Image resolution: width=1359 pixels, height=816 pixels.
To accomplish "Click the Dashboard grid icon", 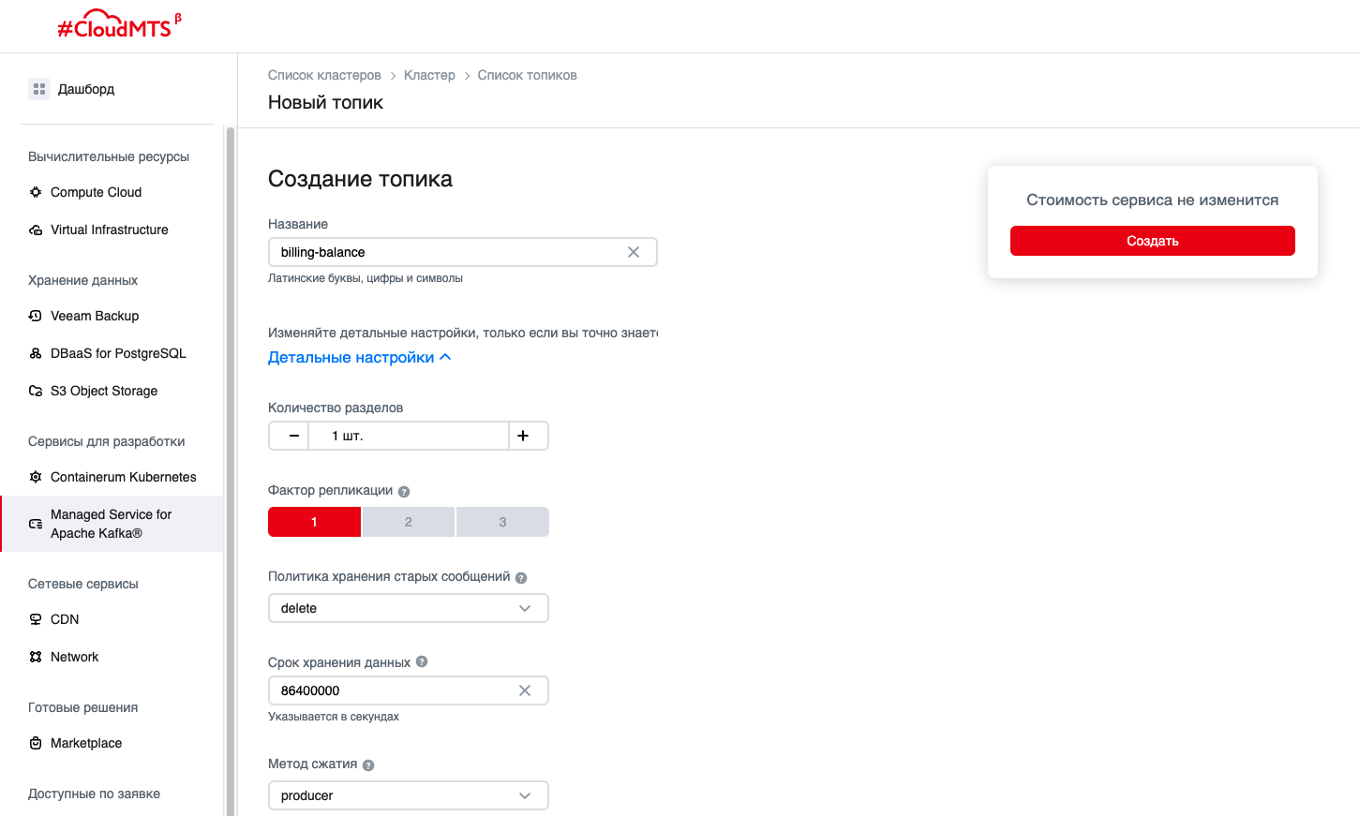I will point(39,89).
